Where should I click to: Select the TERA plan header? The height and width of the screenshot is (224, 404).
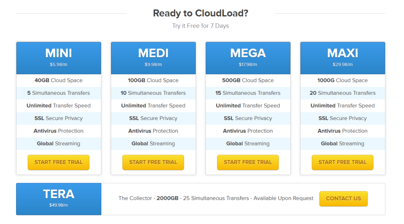pos(58,199)
